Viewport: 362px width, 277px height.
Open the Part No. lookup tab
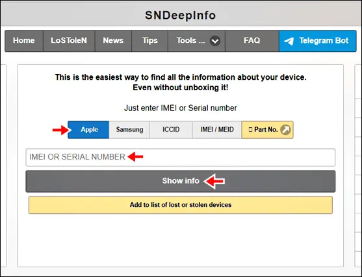(268, 130)
